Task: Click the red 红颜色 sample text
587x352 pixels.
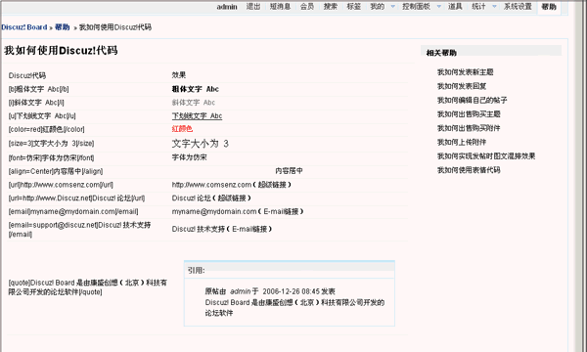Action: [182, 129]
